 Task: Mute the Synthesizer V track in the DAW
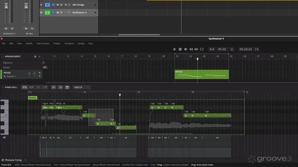pos(58,13)
